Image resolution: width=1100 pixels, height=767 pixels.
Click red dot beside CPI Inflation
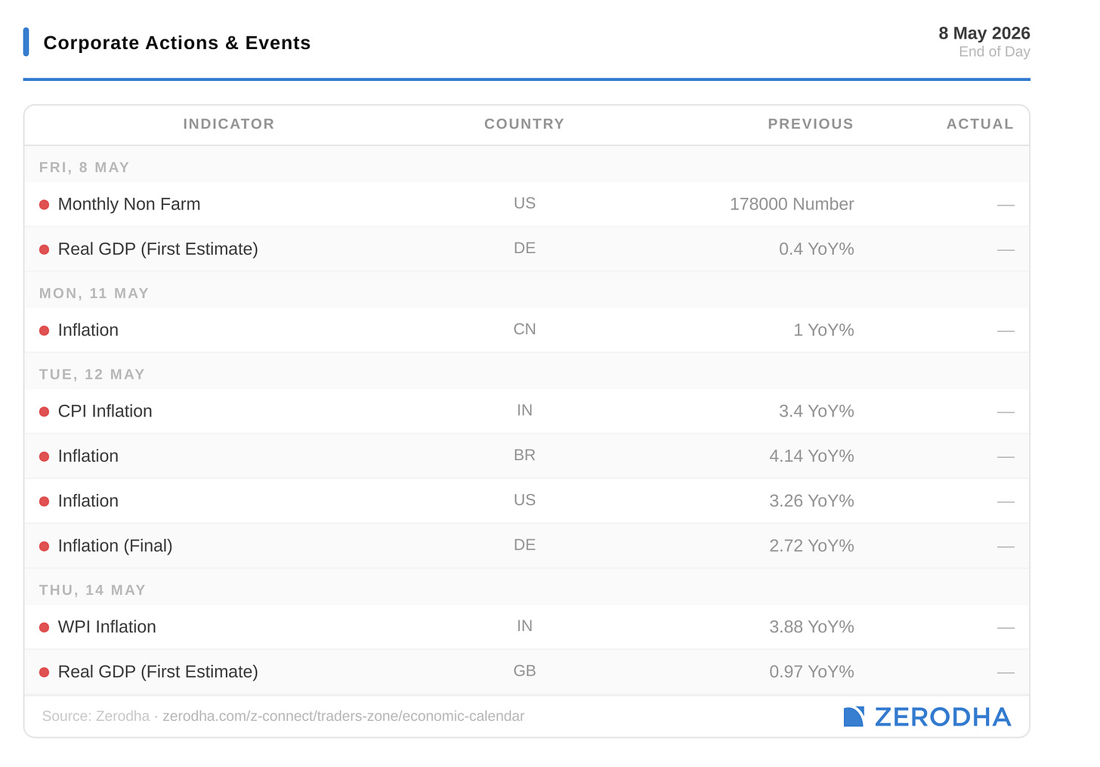44,412
